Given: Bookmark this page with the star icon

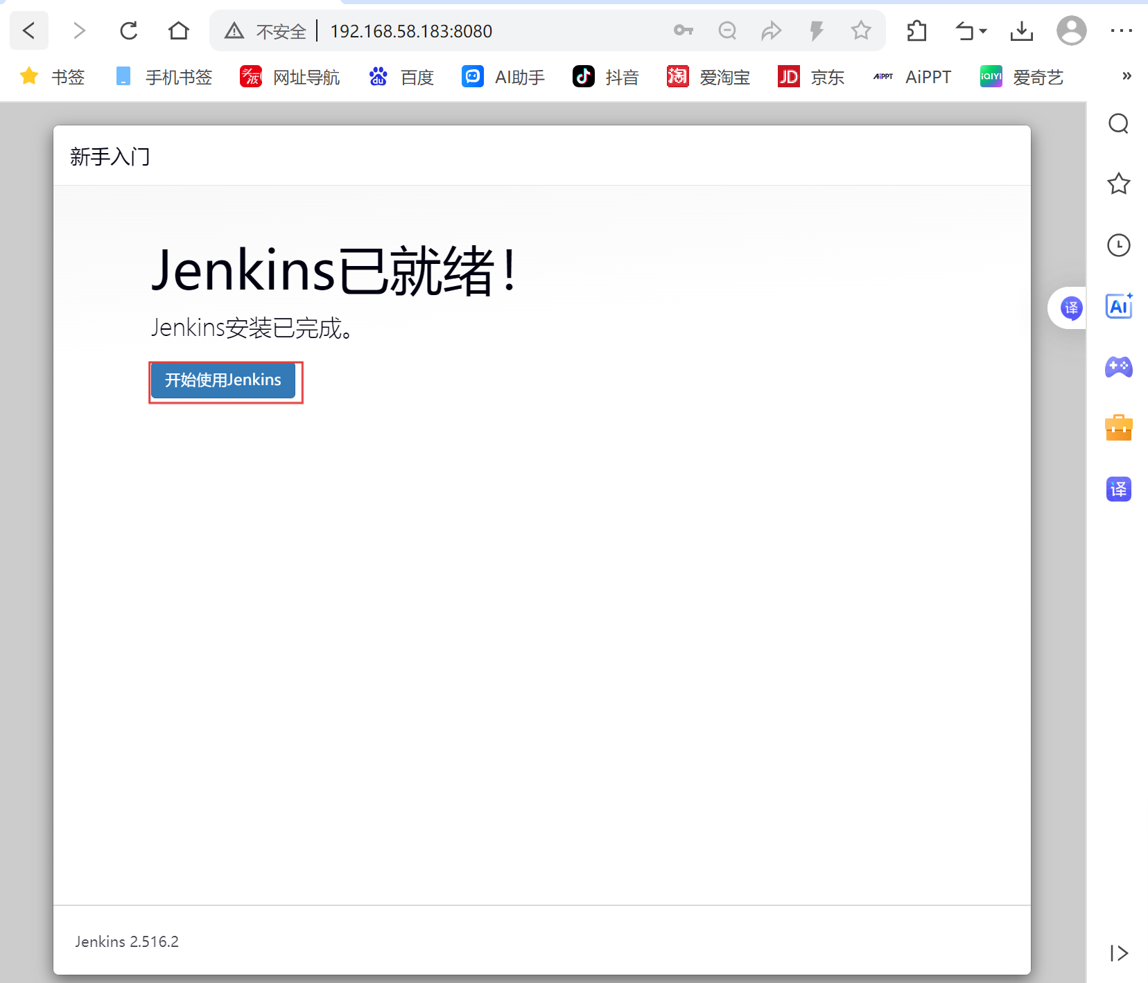Looking at the screenshot, I should click(x=861, y=30).
